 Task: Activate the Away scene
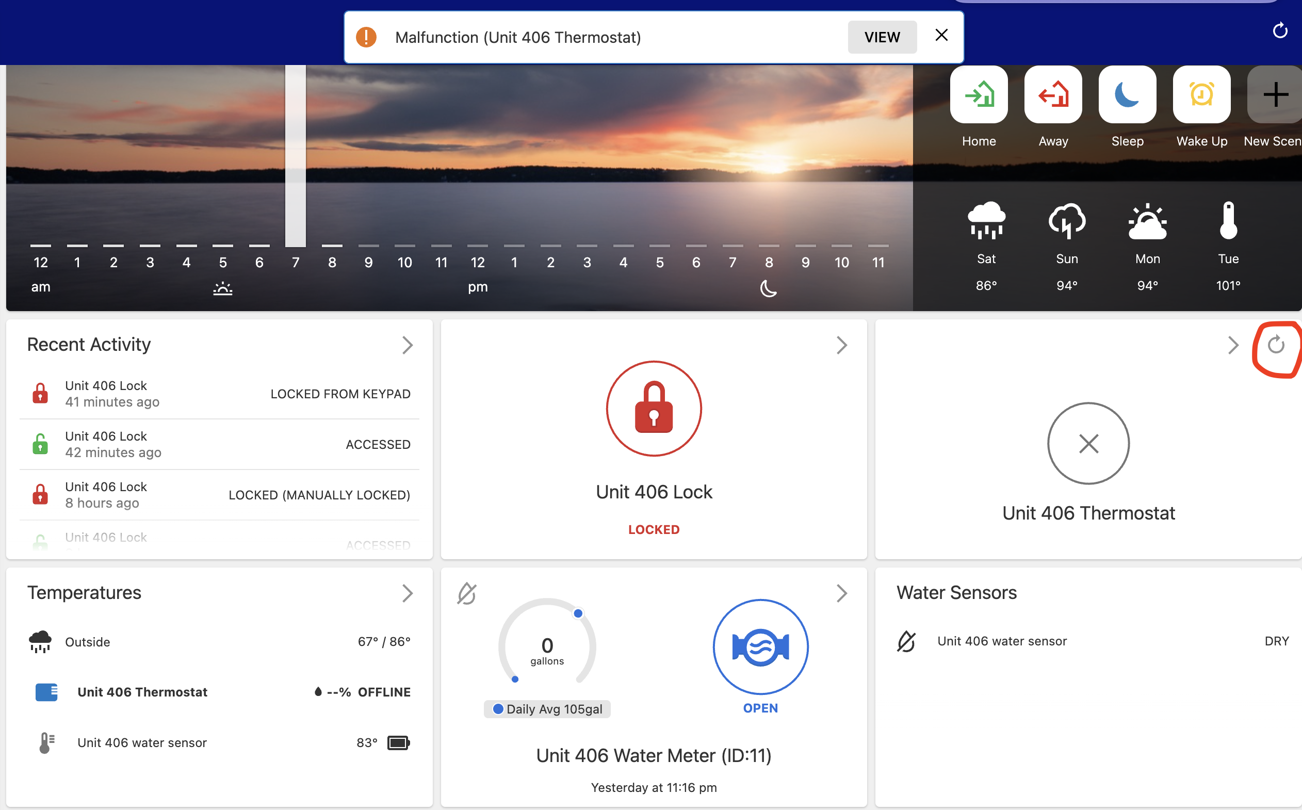point(1052,95)
